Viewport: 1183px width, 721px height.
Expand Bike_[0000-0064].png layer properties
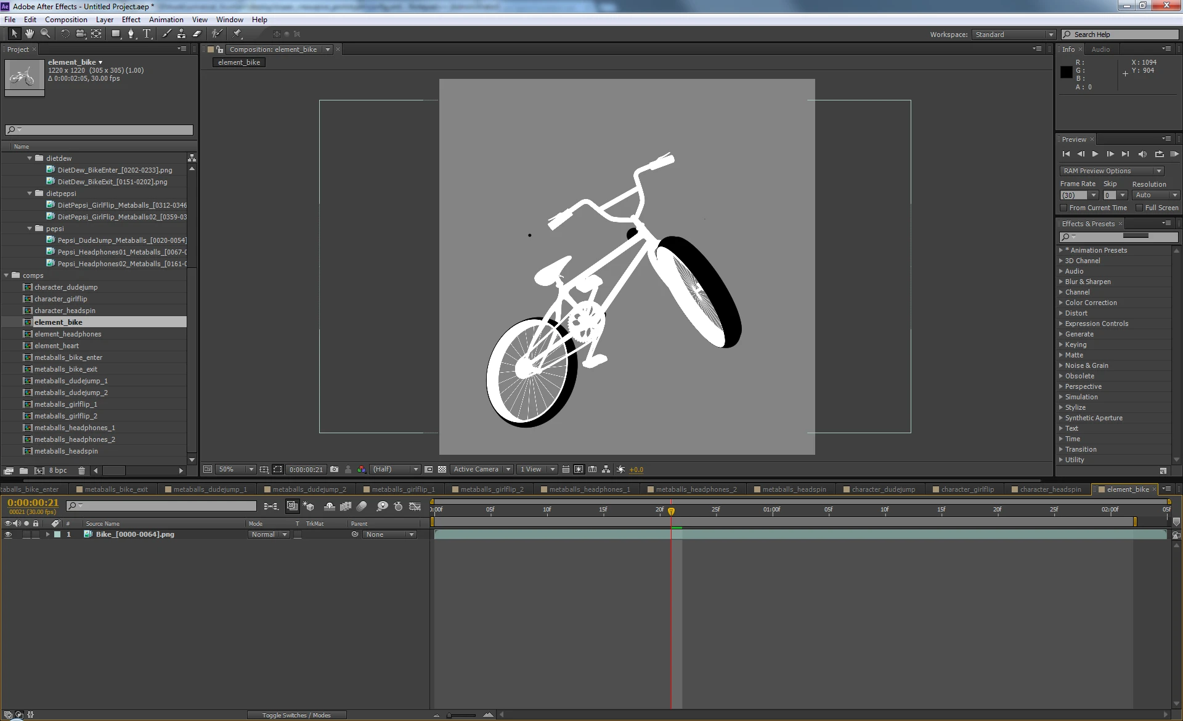[x=47, y=534]
